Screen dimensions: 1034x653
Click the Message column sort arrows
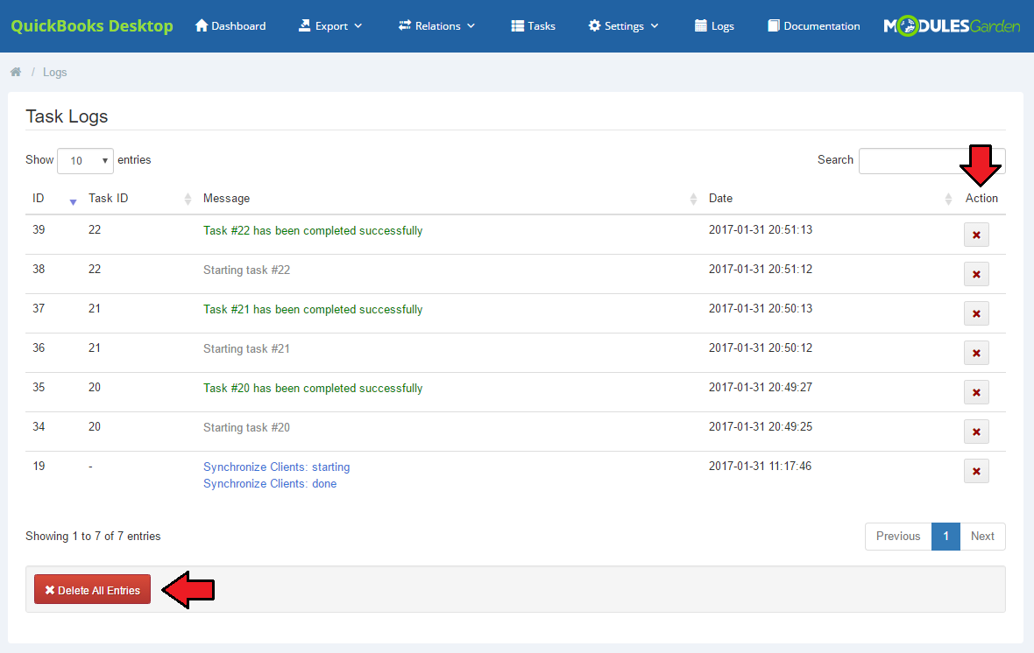693,199
